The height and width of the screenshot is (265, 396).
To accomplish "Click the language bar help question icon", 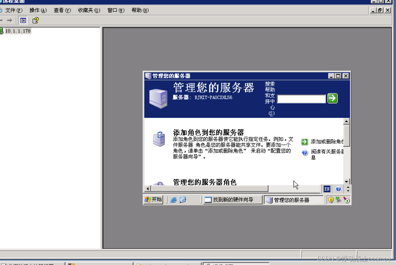I will pos(338,189).
